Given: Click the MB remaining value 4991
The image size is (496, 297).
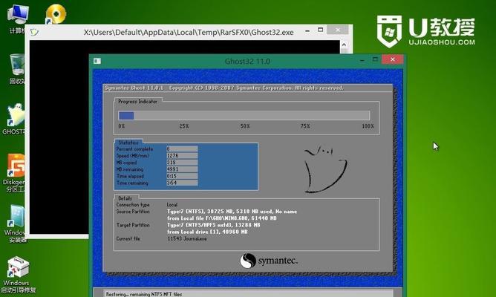Looking at the screenshot, I should pos(182,169).
